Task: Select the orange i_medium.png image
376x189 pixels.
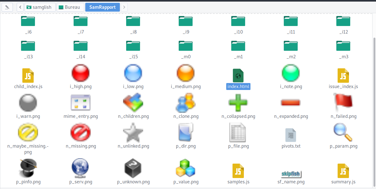Action: tap(186, 73)
